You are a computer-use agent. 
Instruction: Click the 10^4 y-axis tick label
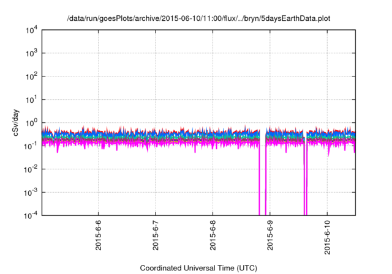coord(31,30)
